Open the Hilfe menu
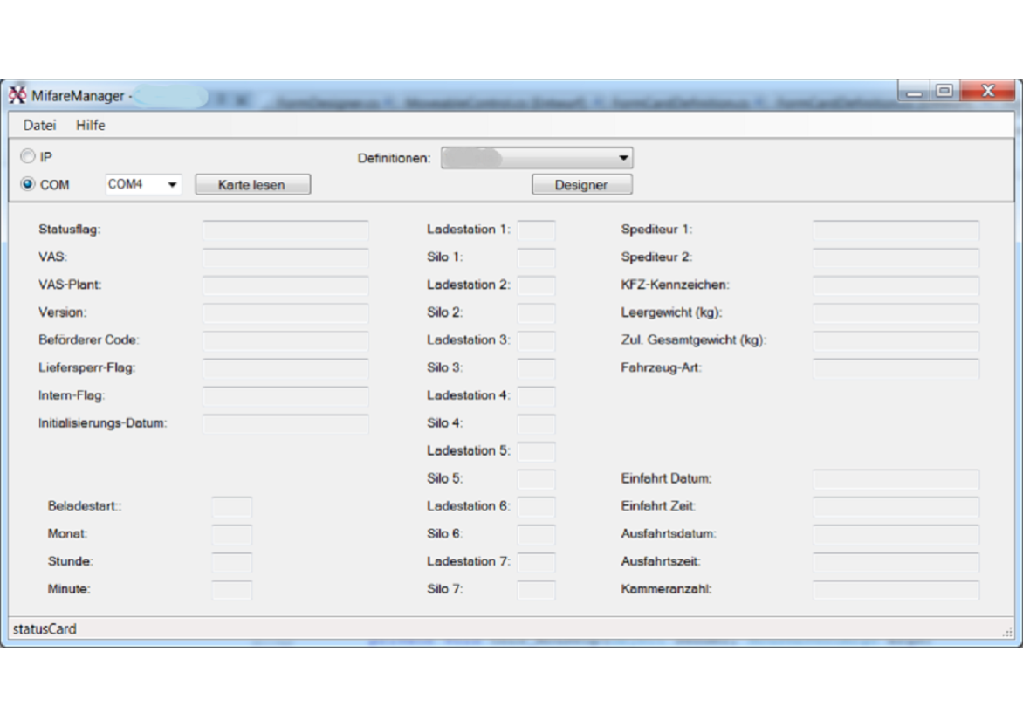The image size is (1023, 727). tap(90, 126)
